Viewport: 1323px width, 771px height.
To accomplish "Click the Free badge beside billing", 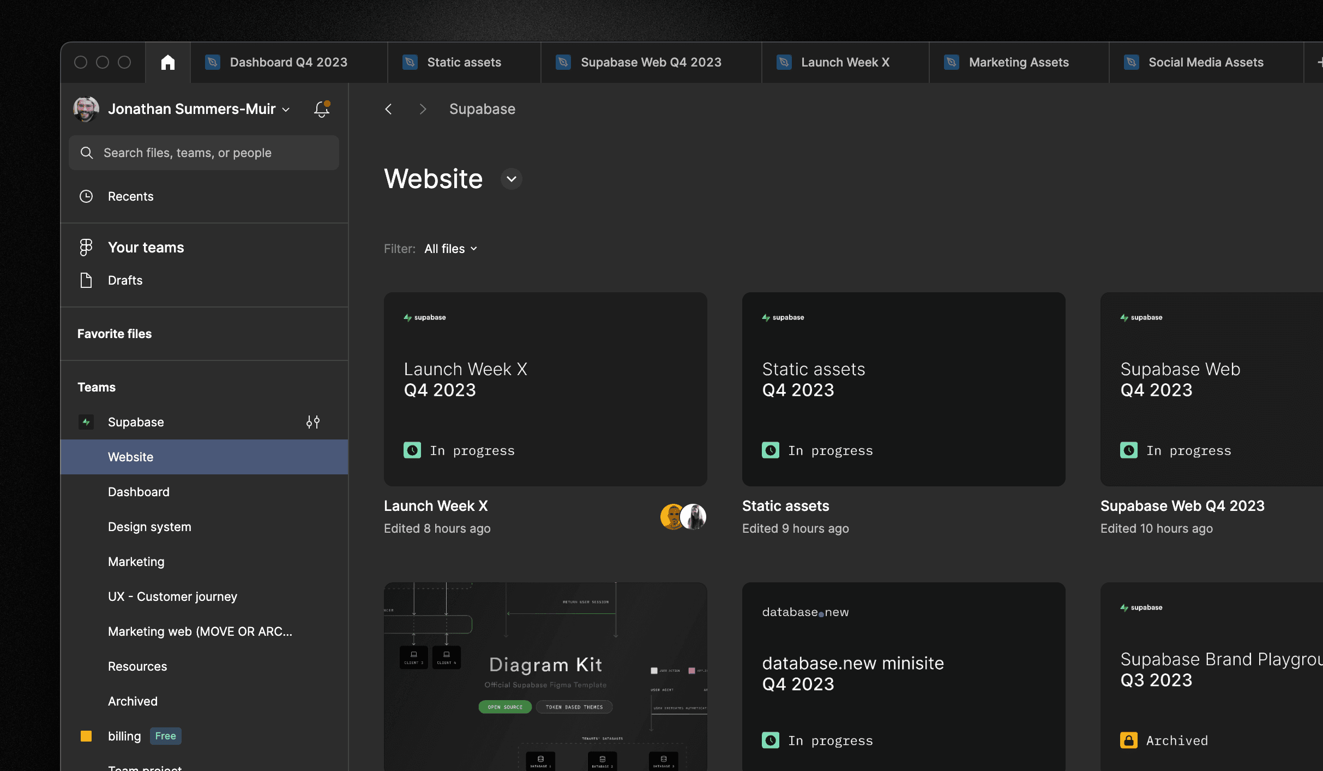I will point(165,736).
